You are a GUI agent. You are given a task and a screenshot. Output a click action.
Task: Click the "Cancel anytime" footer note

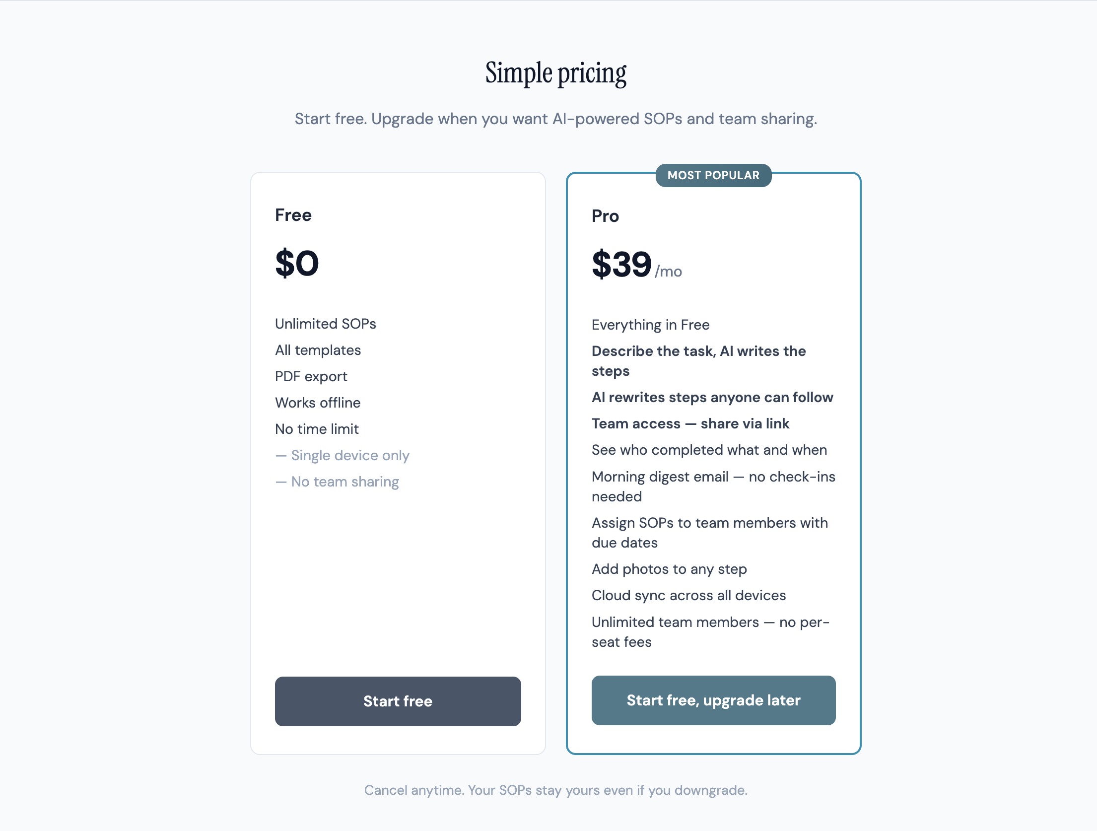[x=555, y=790]
